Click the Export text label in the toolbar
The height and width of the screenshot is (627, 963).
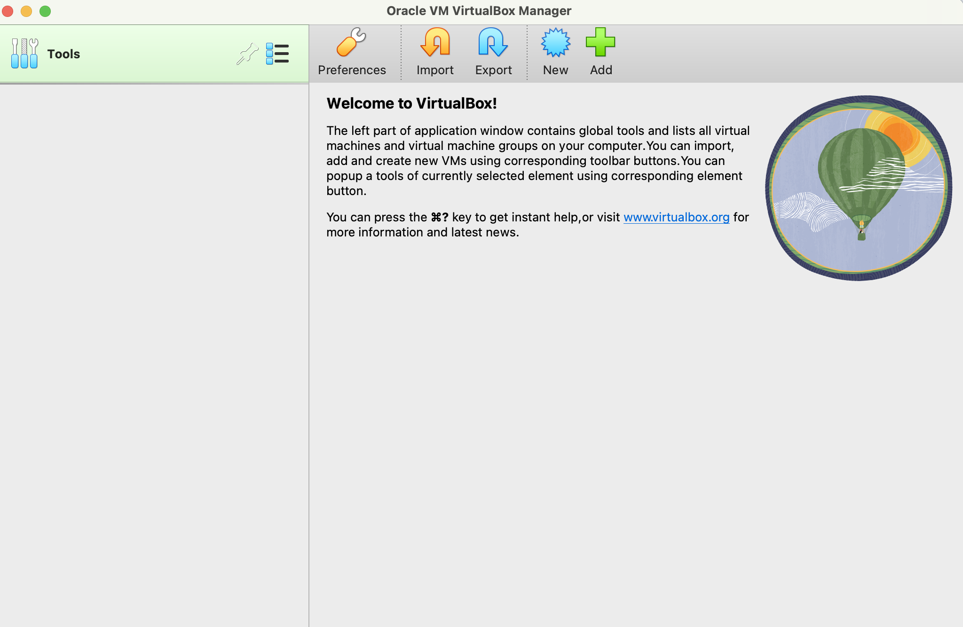point(493,70)
